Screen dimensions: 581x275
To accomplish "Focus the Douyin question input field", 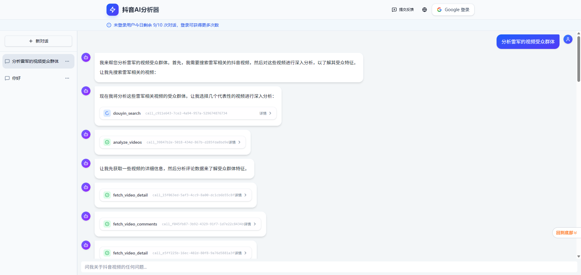I will [328, 267].
